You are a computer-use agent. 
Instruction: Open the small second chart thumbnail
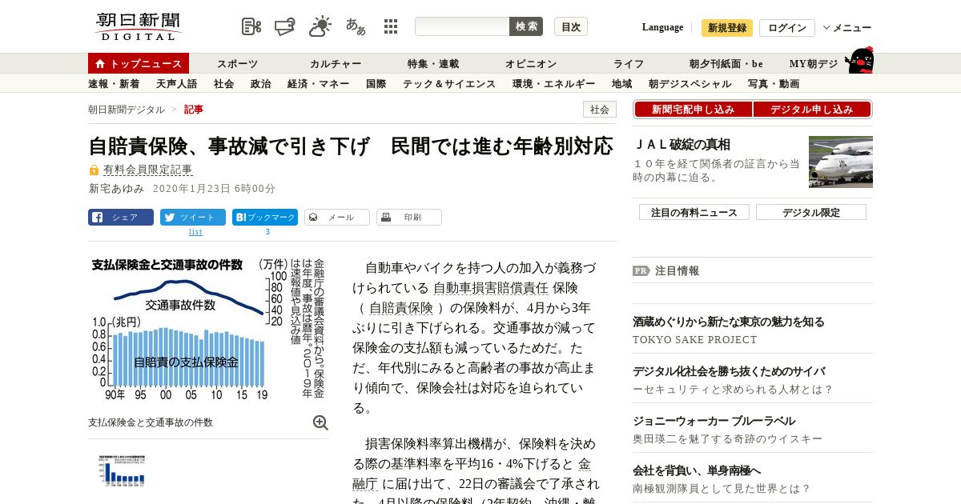tap(123, 470)
